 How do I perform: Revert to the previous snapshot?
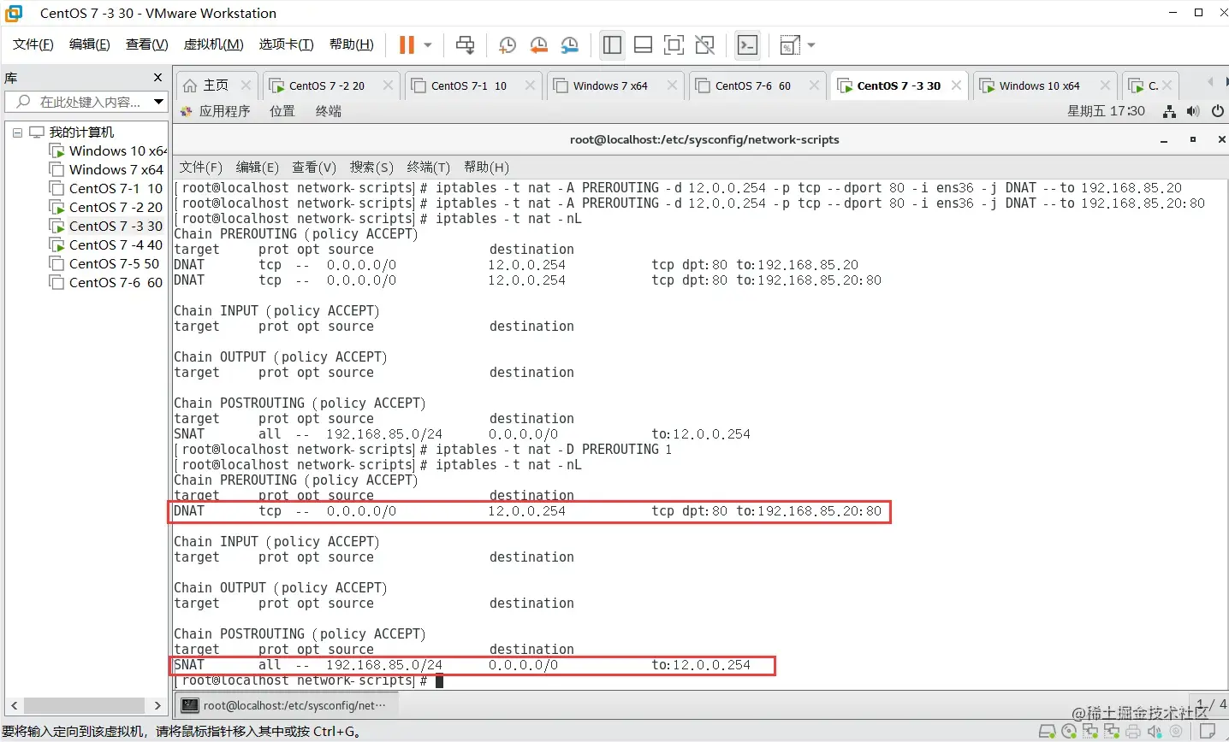538,45
